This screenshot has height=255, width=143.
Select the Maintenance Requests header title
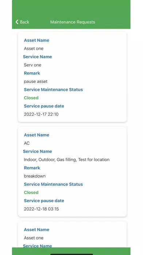click(73, 22)
